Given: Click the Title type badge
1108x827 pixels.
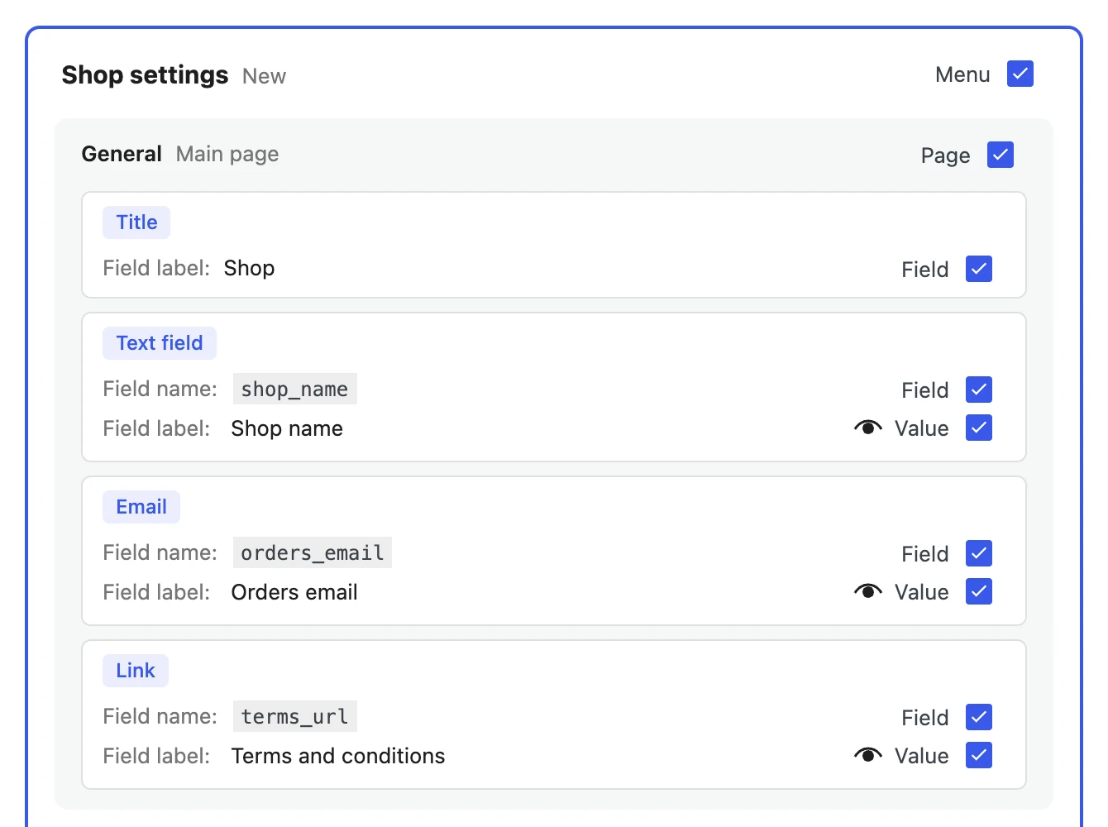Looking at the screenshot, I should [136, 222].
